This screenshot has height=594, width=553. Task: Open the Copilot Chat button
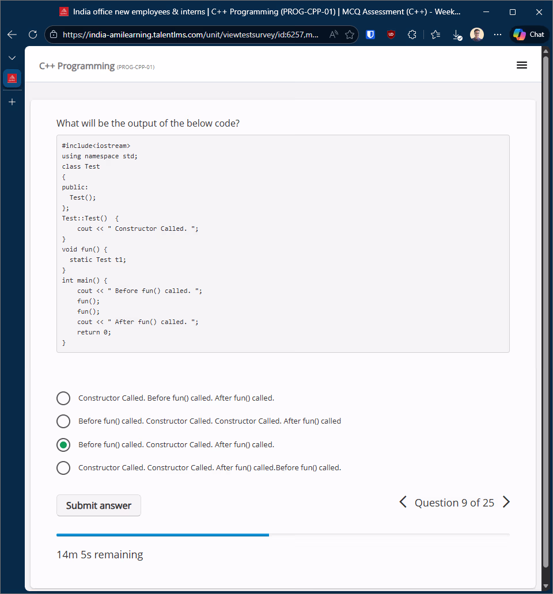click(528, 35)
